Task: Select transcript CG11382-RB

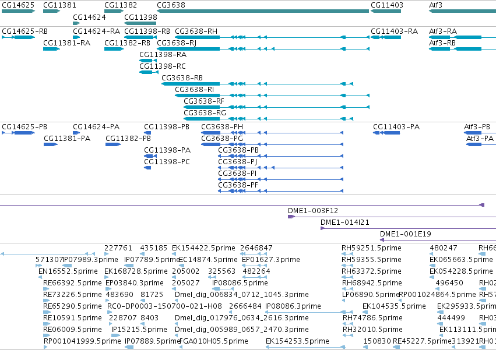Action: [x=114, y=49]
